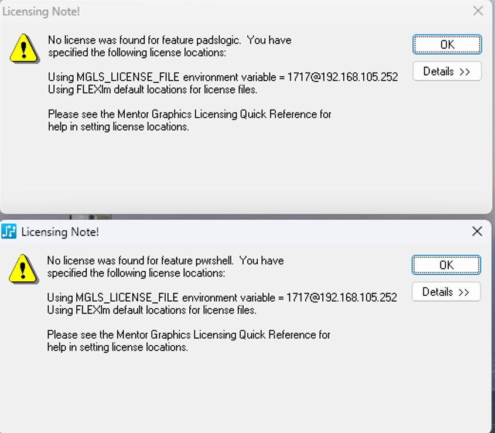Click OK in the padslogic license dialog
495x433 pixels.
click(447, 45)
